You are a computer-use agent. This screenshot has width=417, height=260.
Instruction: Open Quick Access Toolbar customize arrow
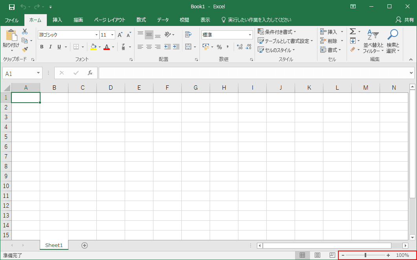pyautogui.click(x=50, y=7)
